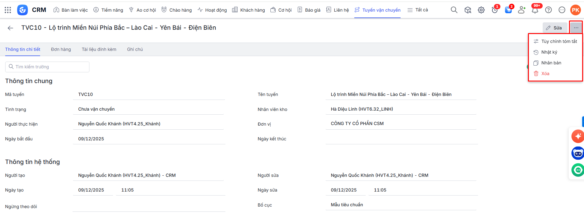584x213 pixels.
Task: Switch to the Đơn hàng tab
Action: tap(61, 49)
